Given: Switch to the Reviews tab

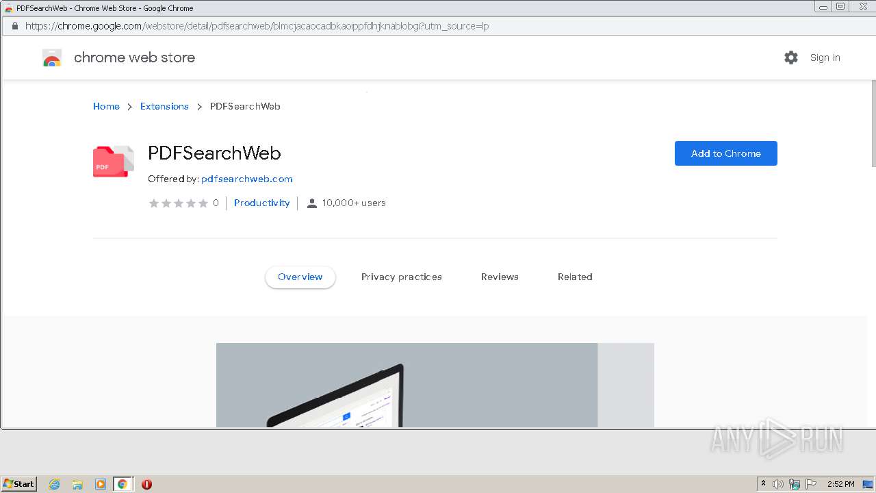Looking at the screenshot, I should [500, 277].
